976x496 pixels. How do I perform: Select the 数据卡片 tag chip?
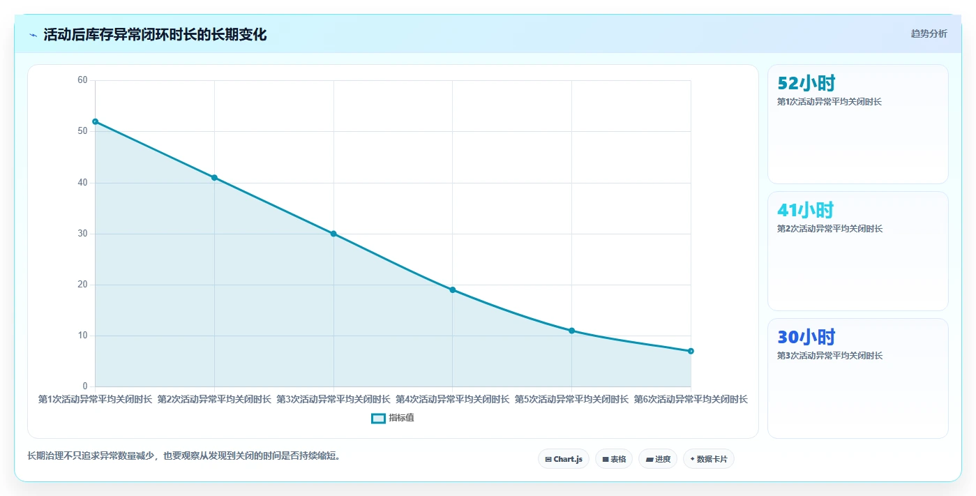tap(709, 459)
